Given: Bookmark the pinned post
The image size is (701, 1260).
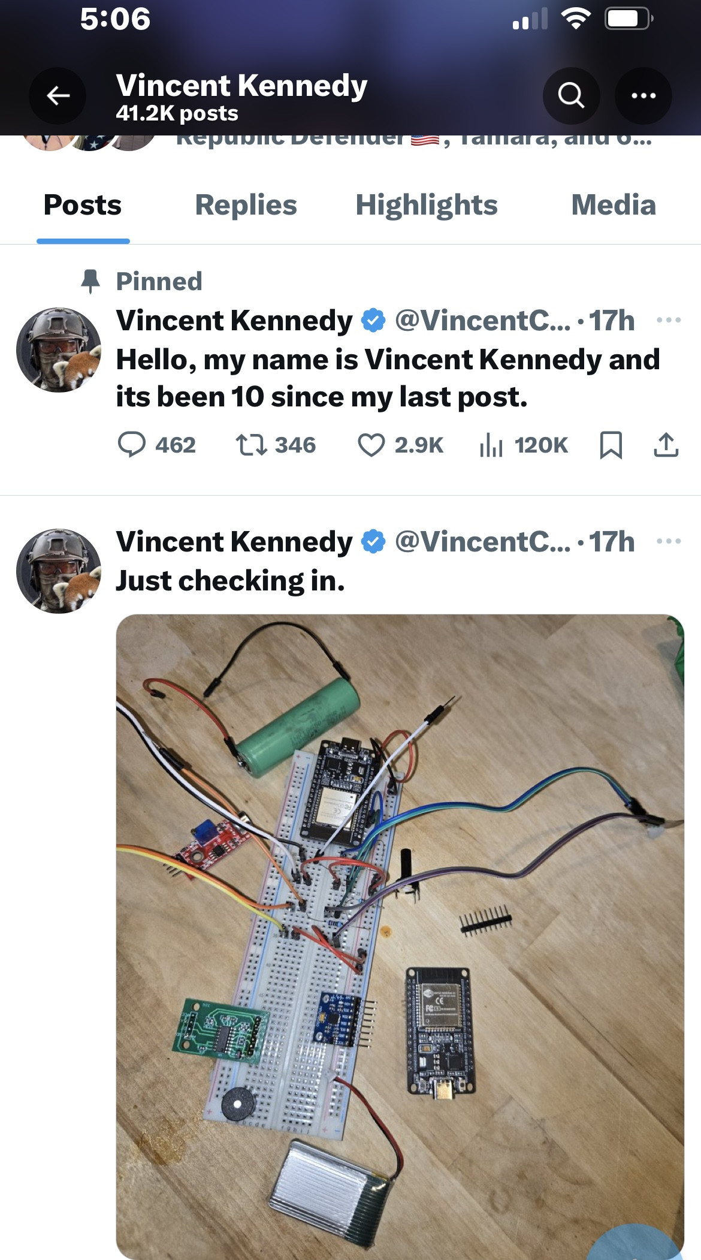Looking at the screenshot, I should (611, 445).
